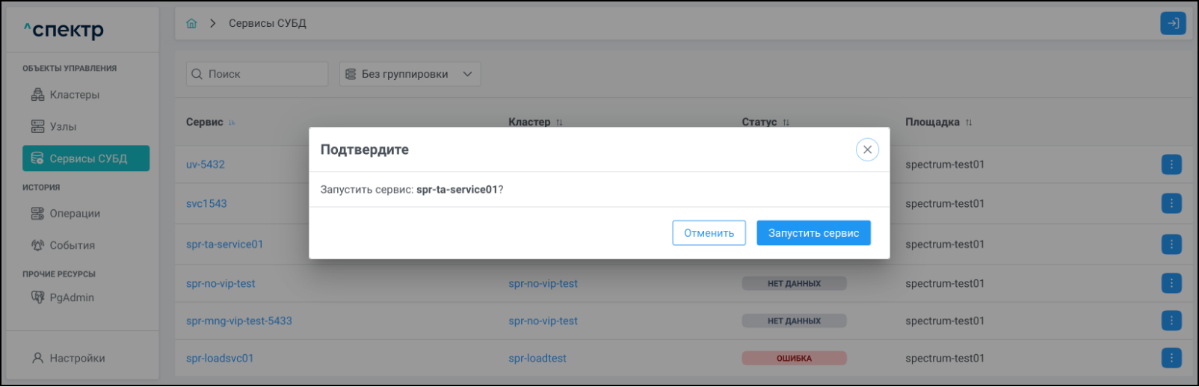The width and height of the screenshot is (1199, 387).
Task: Sort table by Площадка column
Action: coord(969,123)
